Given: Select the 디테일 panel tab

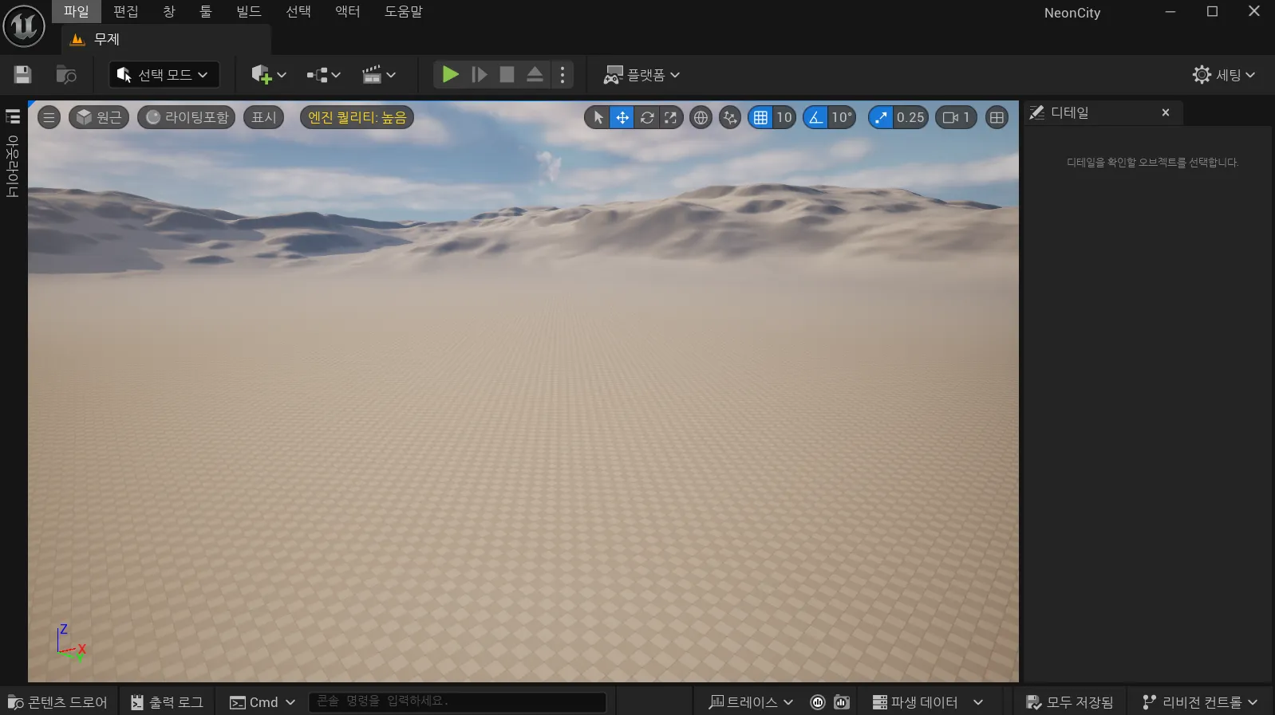Looking at the screenshot, I should [x=1102, y=112].
